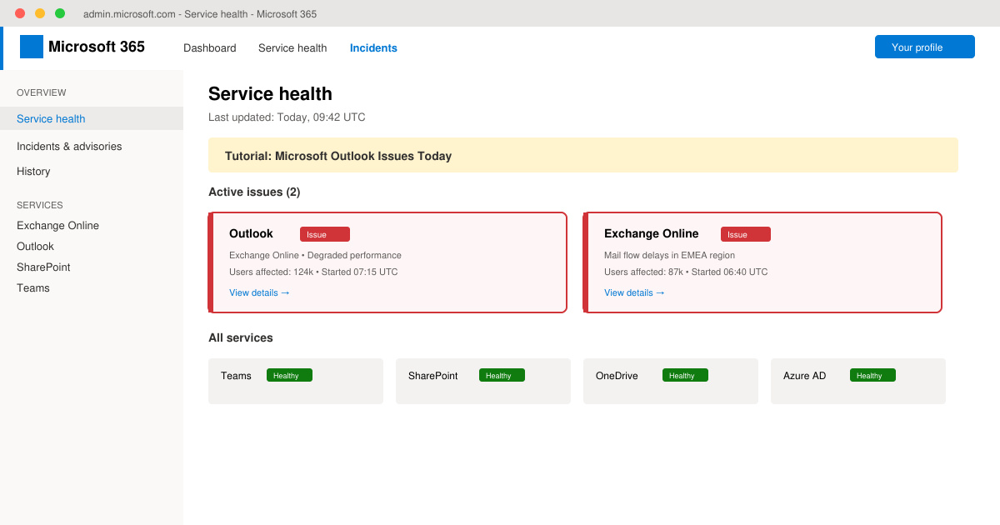1000x525 pixels.
Task: Select Outlook in sidebar services list
Action: pos(35,247)
